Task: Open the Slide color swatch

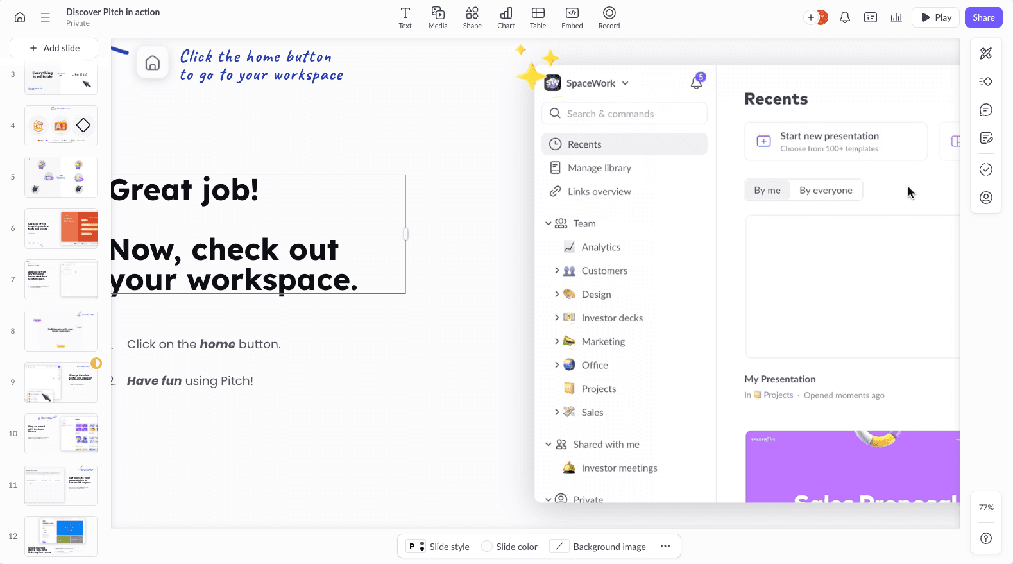Action: pos(509,547)
